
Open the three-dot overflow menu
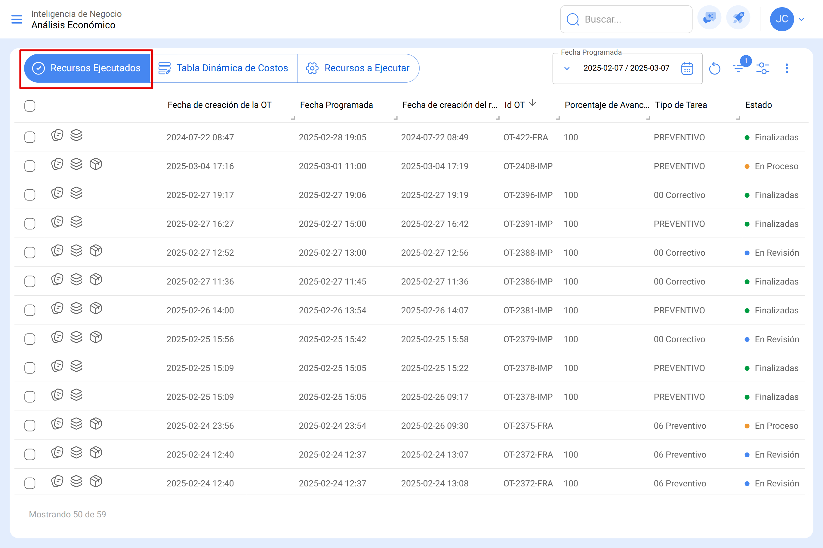[x=787, y=68]
